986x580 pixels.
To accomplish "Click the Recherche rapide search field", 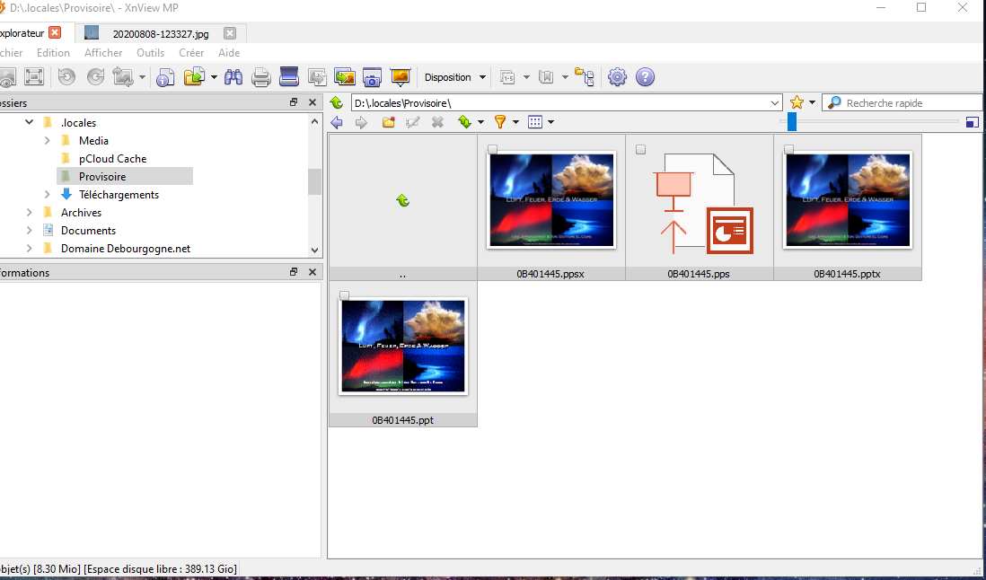I will [902, 102].
